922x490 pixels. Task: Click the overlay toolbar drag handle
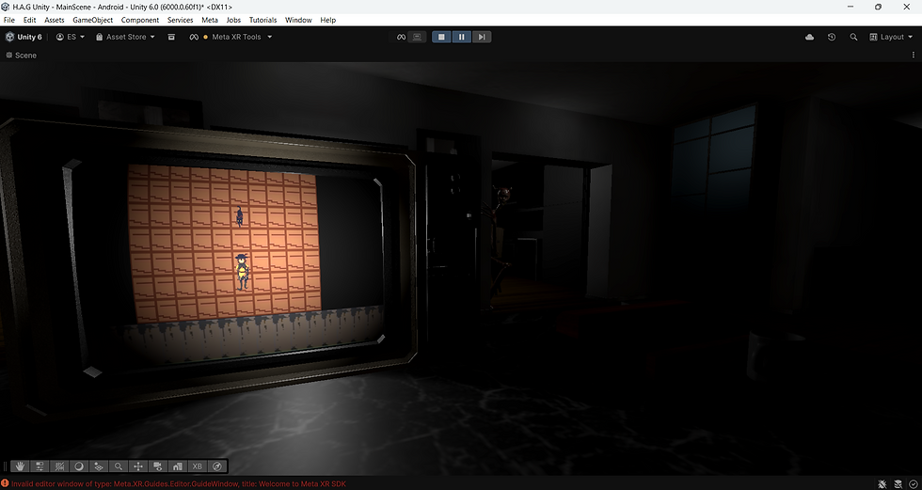7,466
